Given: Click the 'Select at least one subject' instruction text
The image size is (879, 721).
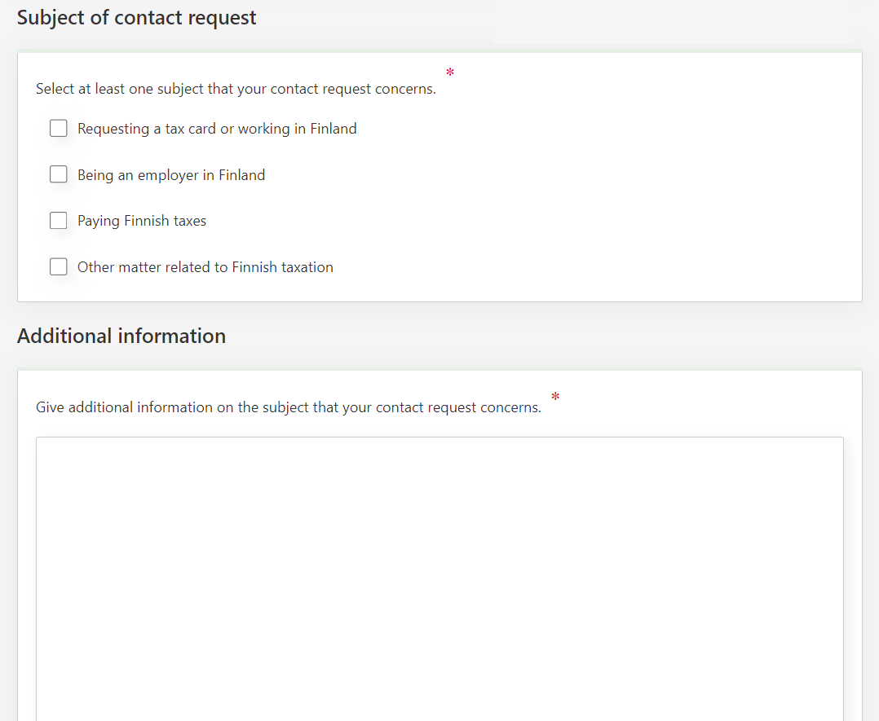Looking at the screenshot, I should [236, 89].
